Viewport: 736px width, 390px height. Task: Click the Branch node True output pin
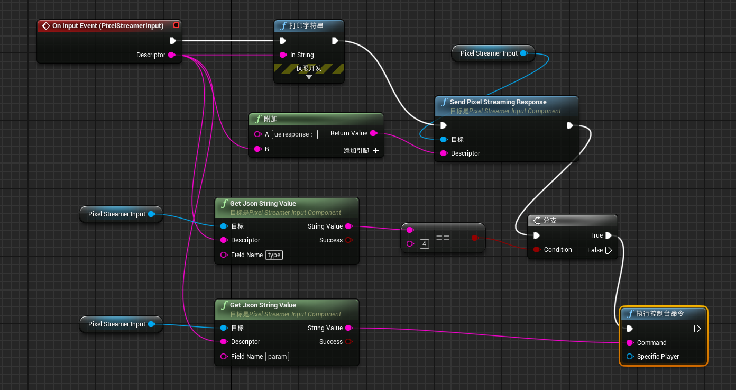tap(609, 235)
